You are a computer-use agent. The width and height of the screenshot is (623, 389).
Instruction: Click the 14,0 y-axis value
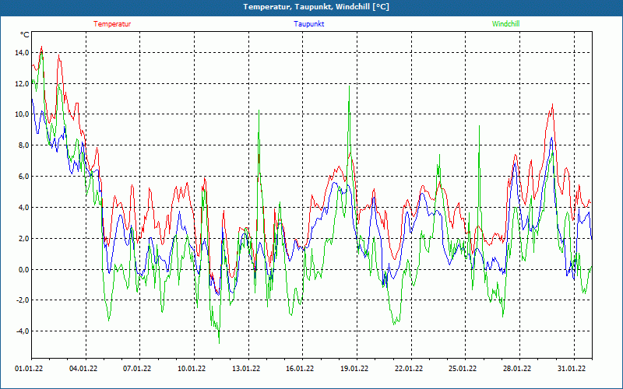pos(22,53)
